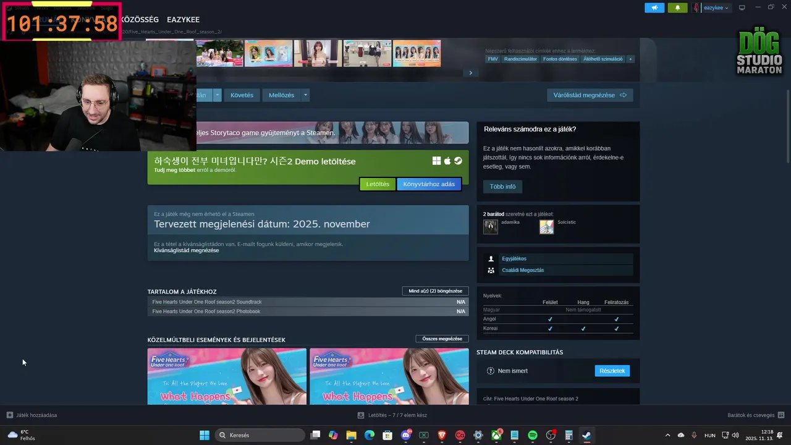Advance screenshots with the right arrow
The width and height of the screenshot is (791, 445).
[x=470, y=73]
